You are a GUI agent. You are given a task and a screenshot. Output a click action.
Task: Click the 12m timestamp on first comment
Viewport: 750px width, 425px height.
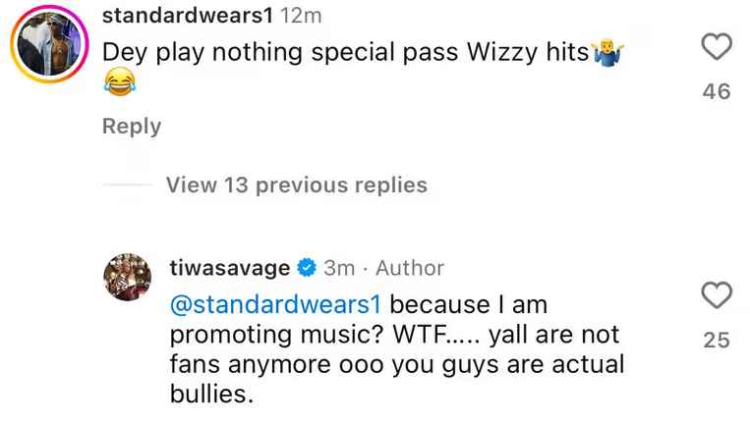click(x=301, y=16)
